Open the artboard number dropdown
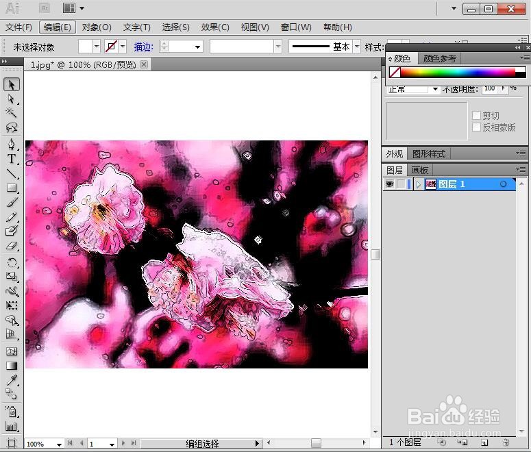 (112, 444)
